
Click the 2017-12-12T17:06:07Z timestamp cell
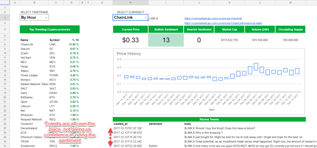pos(127,133)
